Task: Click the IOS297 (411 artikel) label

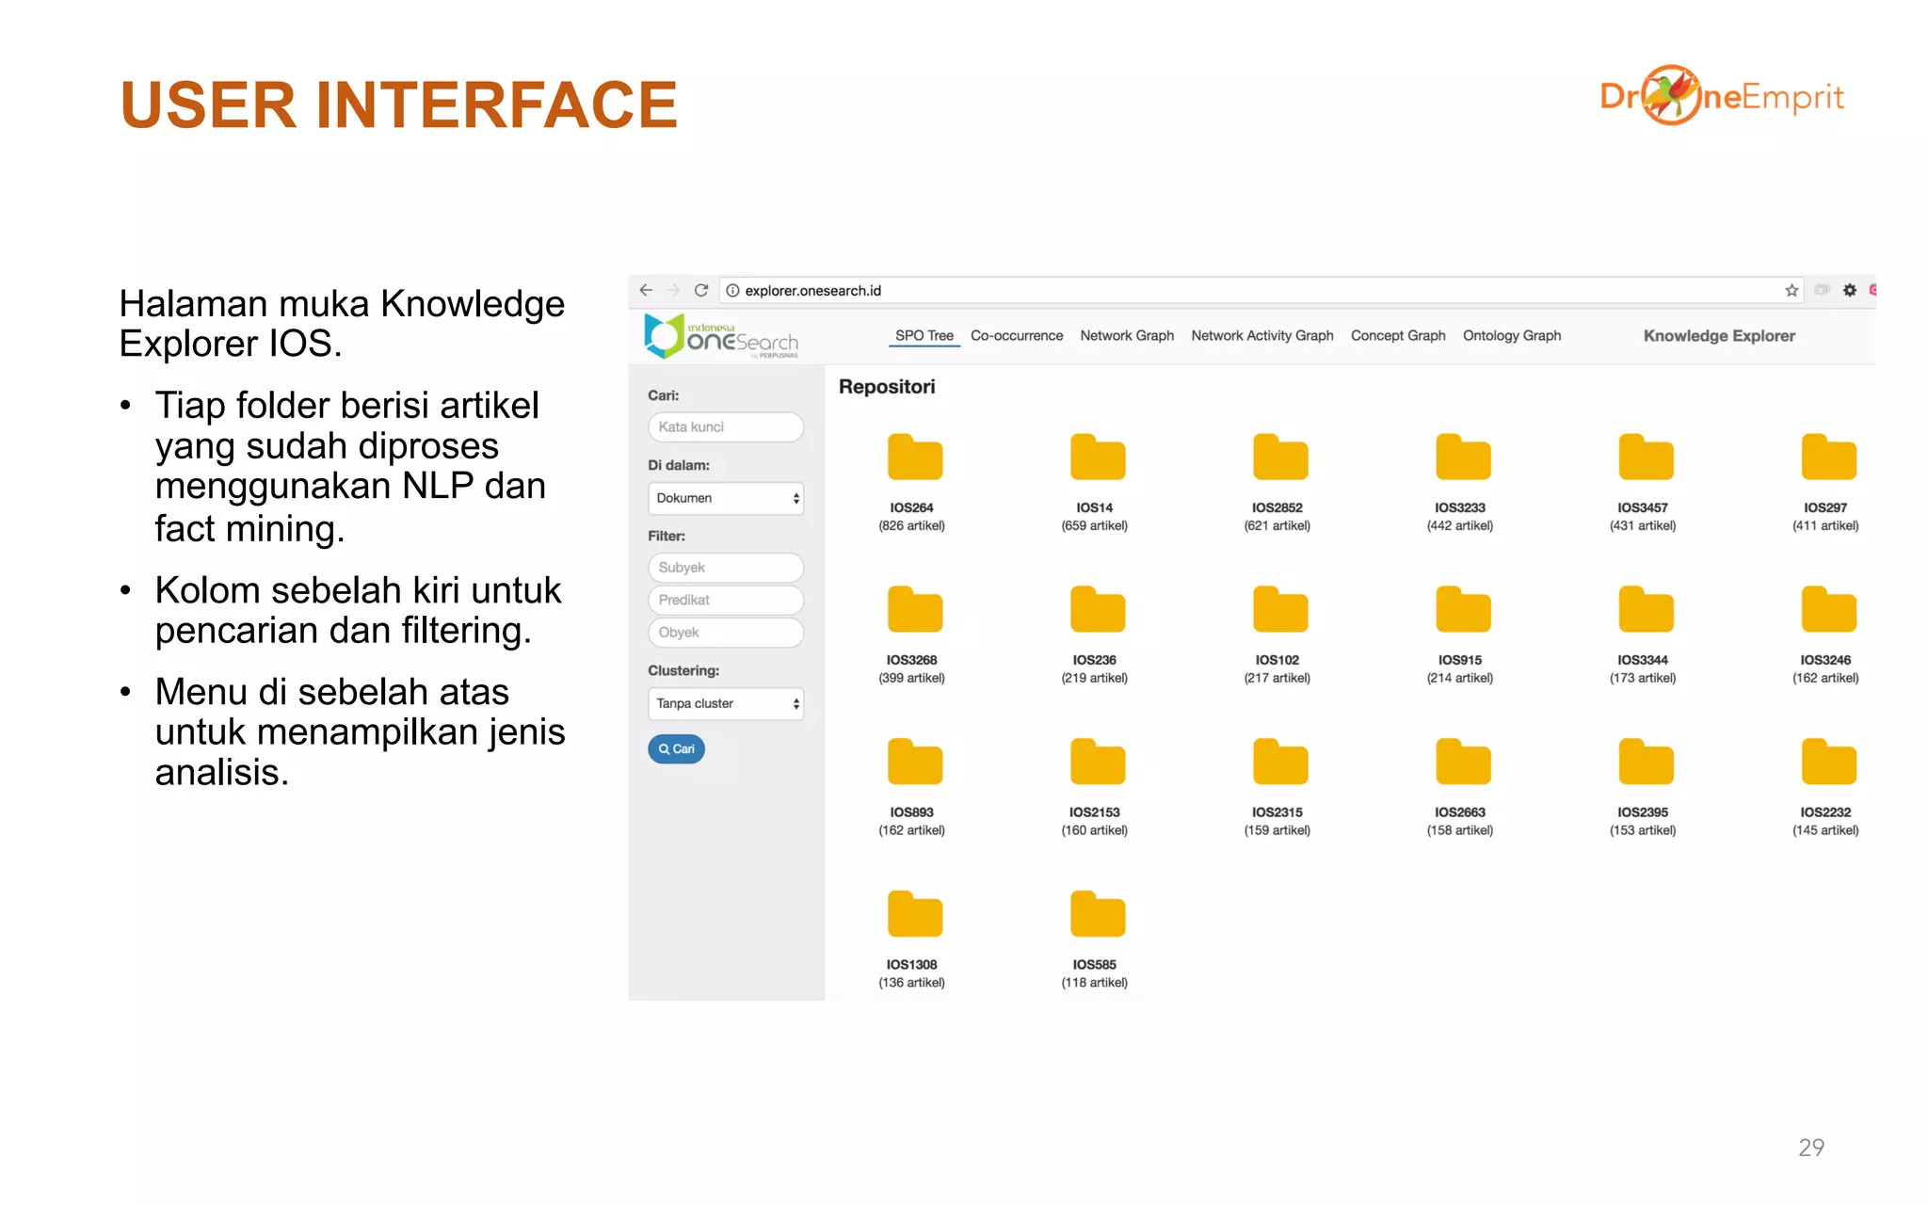Action: click(x=1824, y=517)
